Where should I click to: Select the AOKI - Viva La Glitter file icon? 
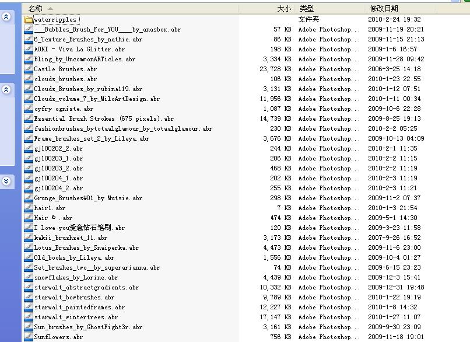[29, 49]
